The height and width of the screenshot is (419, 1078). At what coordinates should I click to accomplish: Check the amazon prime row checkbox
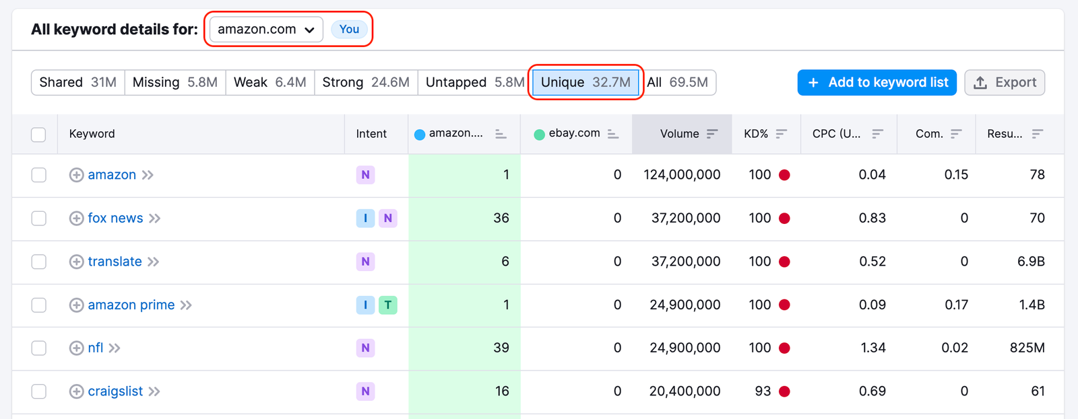(x=38, y=305)
